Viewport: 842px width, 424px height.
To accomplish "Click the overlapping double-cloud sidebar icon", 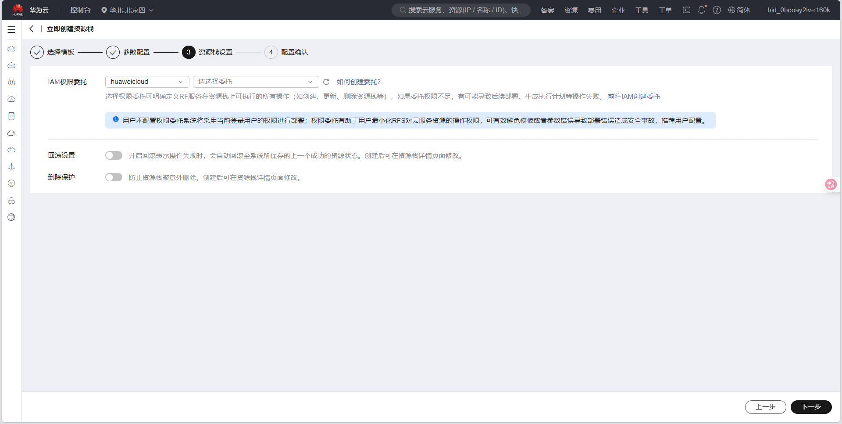I will coord(11,133).
